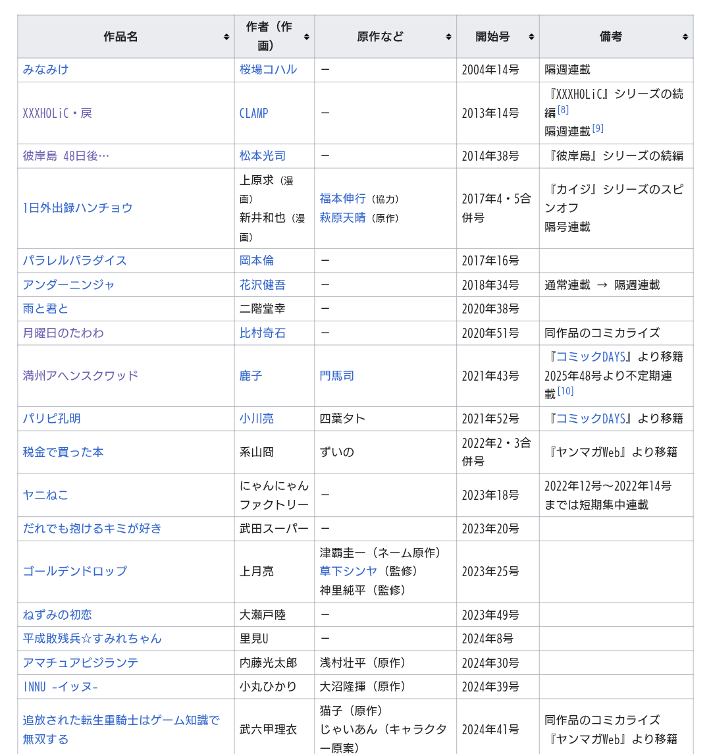
Task: Open 草下シンヤ supervisor link
Action: (348, 572)
